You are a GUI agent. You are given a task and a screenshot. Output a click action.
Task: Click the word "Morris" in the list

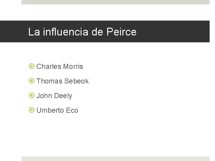coord(73,66)
